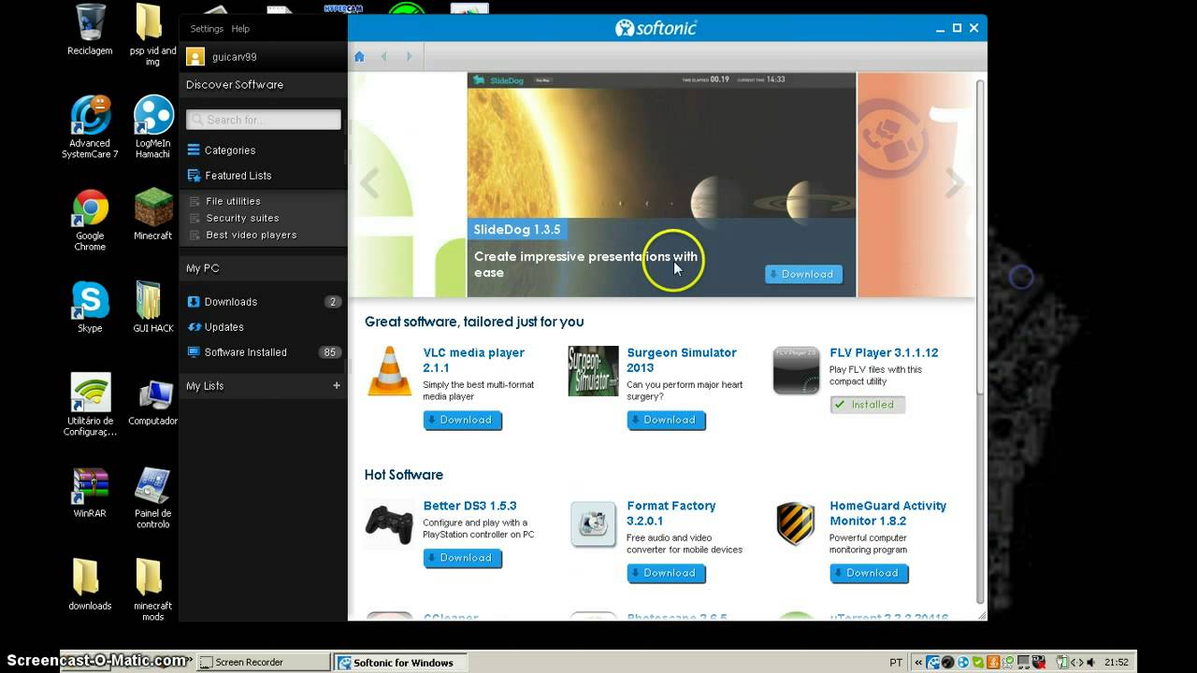
Task: Click the Better DS3 controller icon
Action: (x=389, y=523)
